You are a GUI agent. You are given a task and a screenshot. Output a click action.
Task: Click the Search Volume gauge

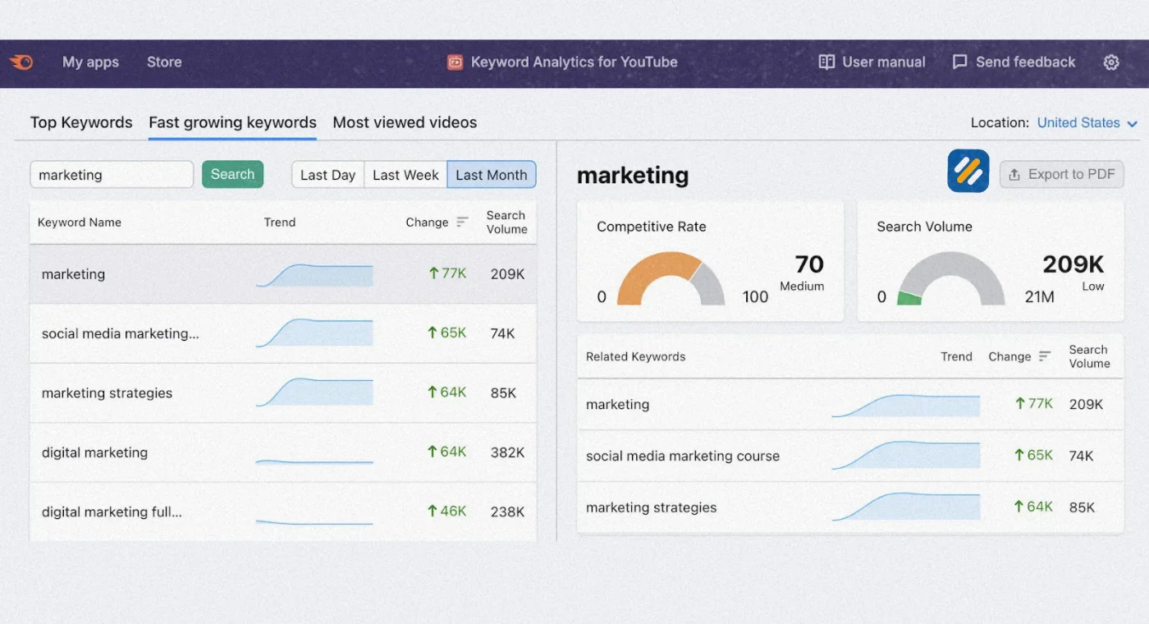pos(951,279)
